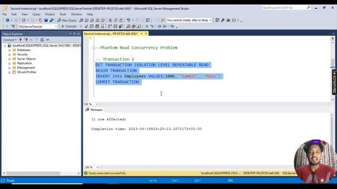
Task: Open the Help menu
Action: click(90, 14)
